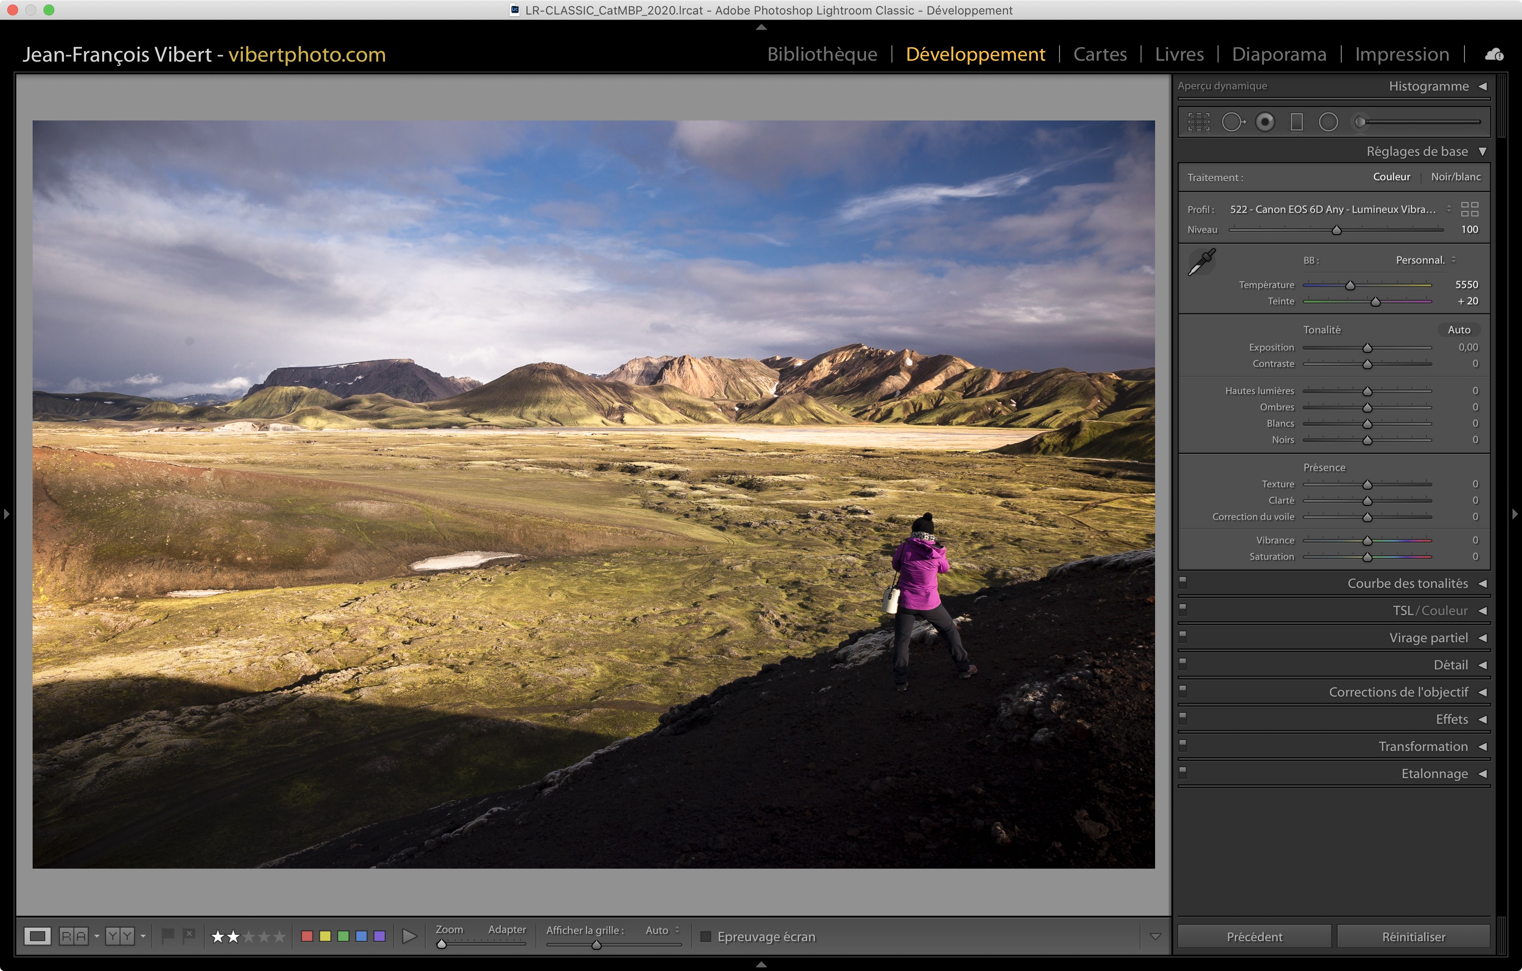1522x971 pixels.
Task: Select the Radial Filter tool
Action: pyautogui.click(x=1328, y=122)
